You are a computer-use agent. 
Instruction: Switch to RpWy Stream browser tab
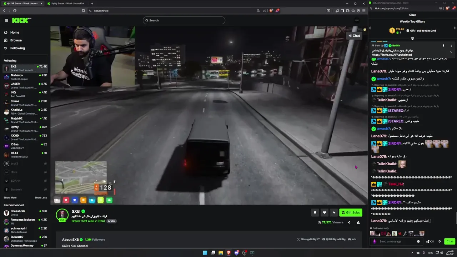[68, 4]
